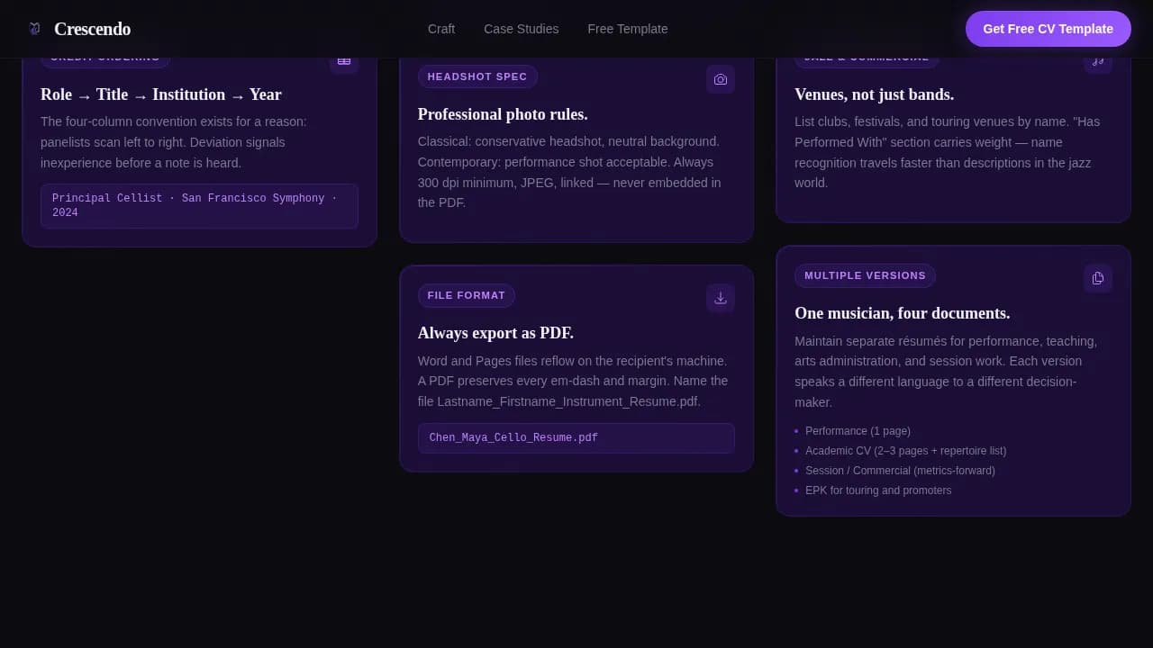
Task: Click list item Academic CV (2–3 pages + repertoire list)
Action: pos(905,451)
